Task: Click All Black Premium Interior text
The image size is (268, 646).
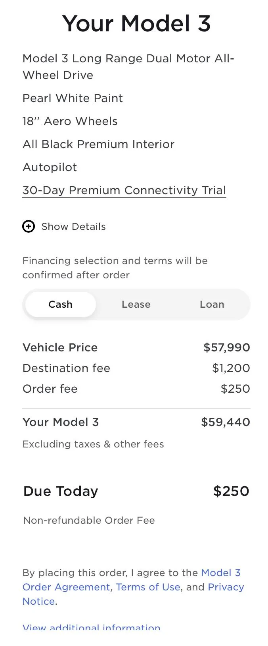Action: [98, 145]
